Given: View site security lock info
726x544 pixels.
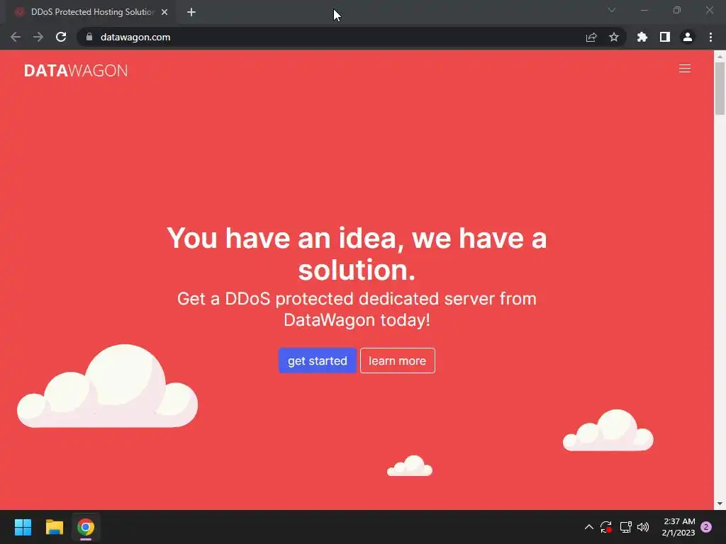Looking at the screenshot, I should pyautogui.click(x=89, y=37).
